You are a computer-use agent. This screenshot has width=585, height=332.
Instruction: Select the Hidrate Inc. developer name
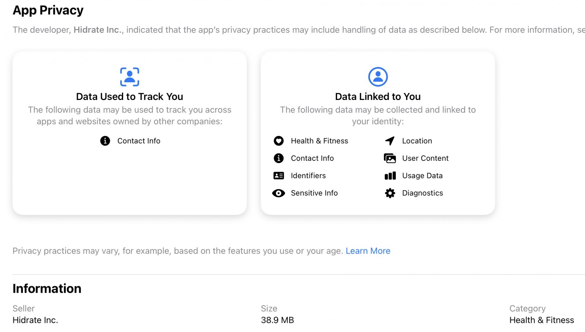pyautogui.click(x=98, y=30)
